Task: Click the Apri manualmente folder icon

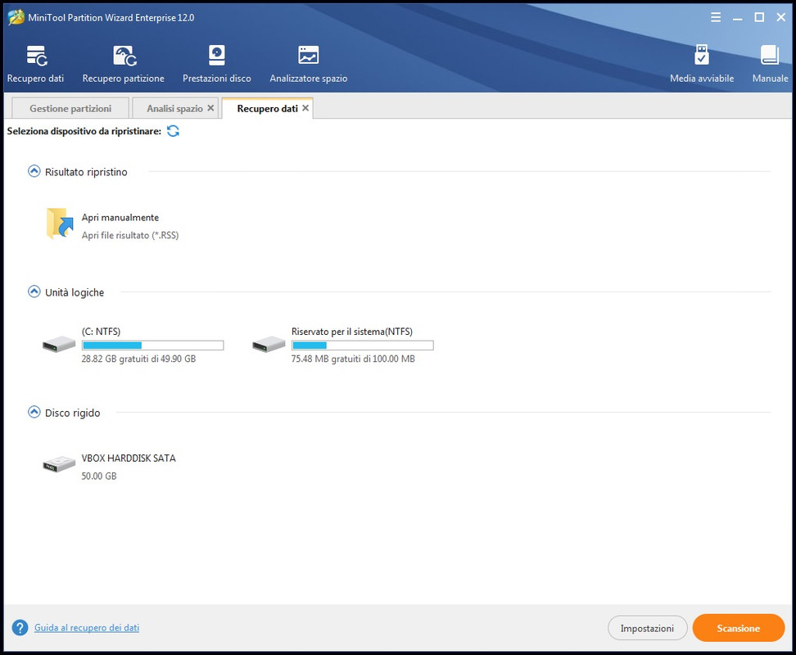Action: (x=60, y=224)
